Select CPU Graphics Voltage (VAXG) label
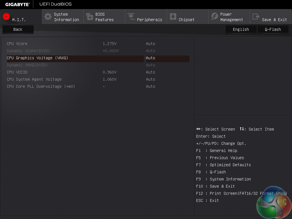Viewport: 292px width, 219px height. (x=37, y=58)
